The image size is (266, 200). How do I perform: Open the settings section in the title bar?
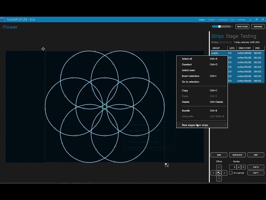coord(241,20)
